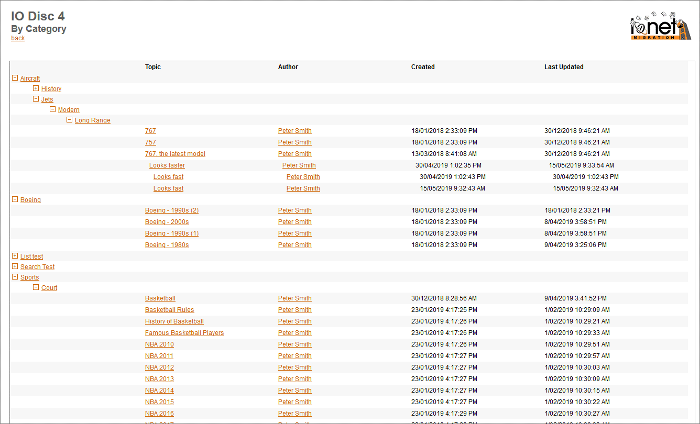This screenshot has height=424, width=700.
Task: Click the Last Updated column header
Action: tap(564, 67)
